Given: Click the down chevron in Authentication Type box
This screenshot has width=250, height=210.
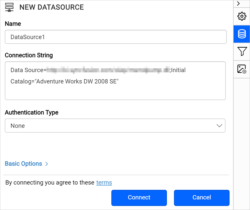Looking at the screenshot, I should (x=219, y=126).
